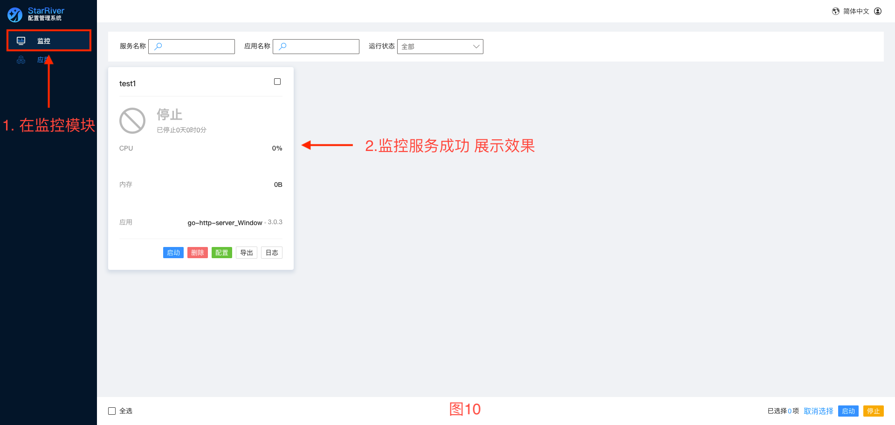Click the 停止 status text
Image resolution: width=895 pixels, height=425 pixels.
coord(169,115)
